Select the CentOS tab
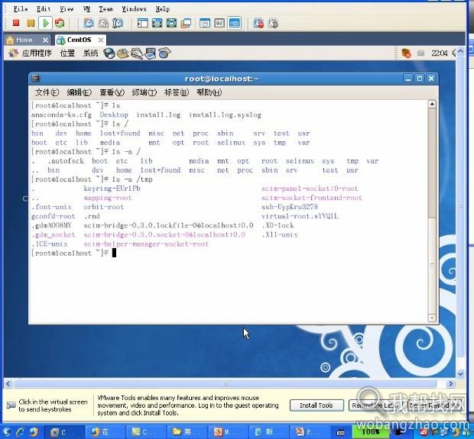 coord(79,40)
